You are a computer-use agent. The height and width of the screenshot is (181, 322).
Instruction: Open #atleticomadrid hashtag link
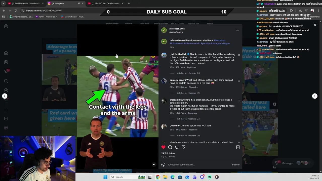click(192, 43)
